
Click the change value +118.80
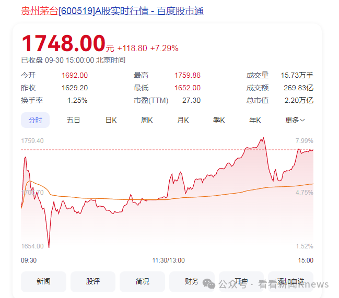132,48
